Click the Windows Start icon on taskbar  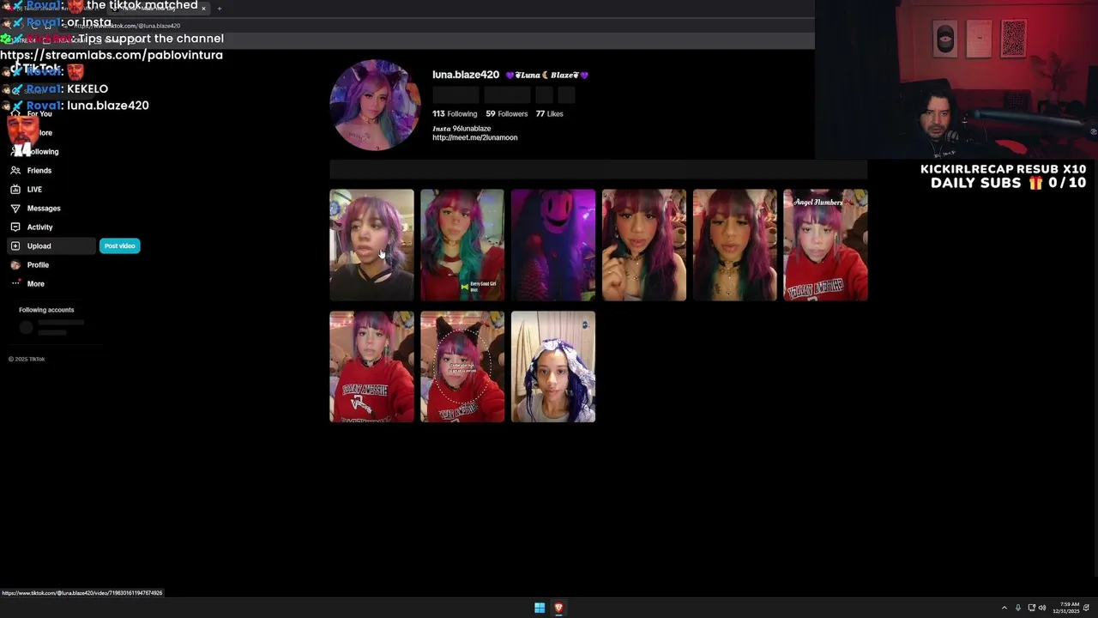(x=540, y=608)
